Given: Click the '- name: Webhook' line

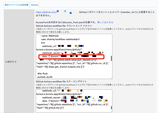Looking at the screenshot, I should tap(49, 36).
